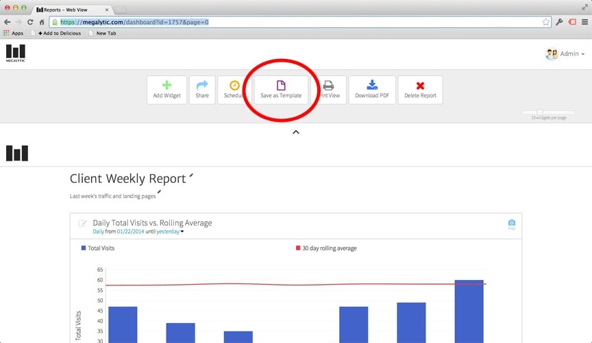Click the fullscreen arrows icon in window corner

pyautogui.click(x=585, y=7)
